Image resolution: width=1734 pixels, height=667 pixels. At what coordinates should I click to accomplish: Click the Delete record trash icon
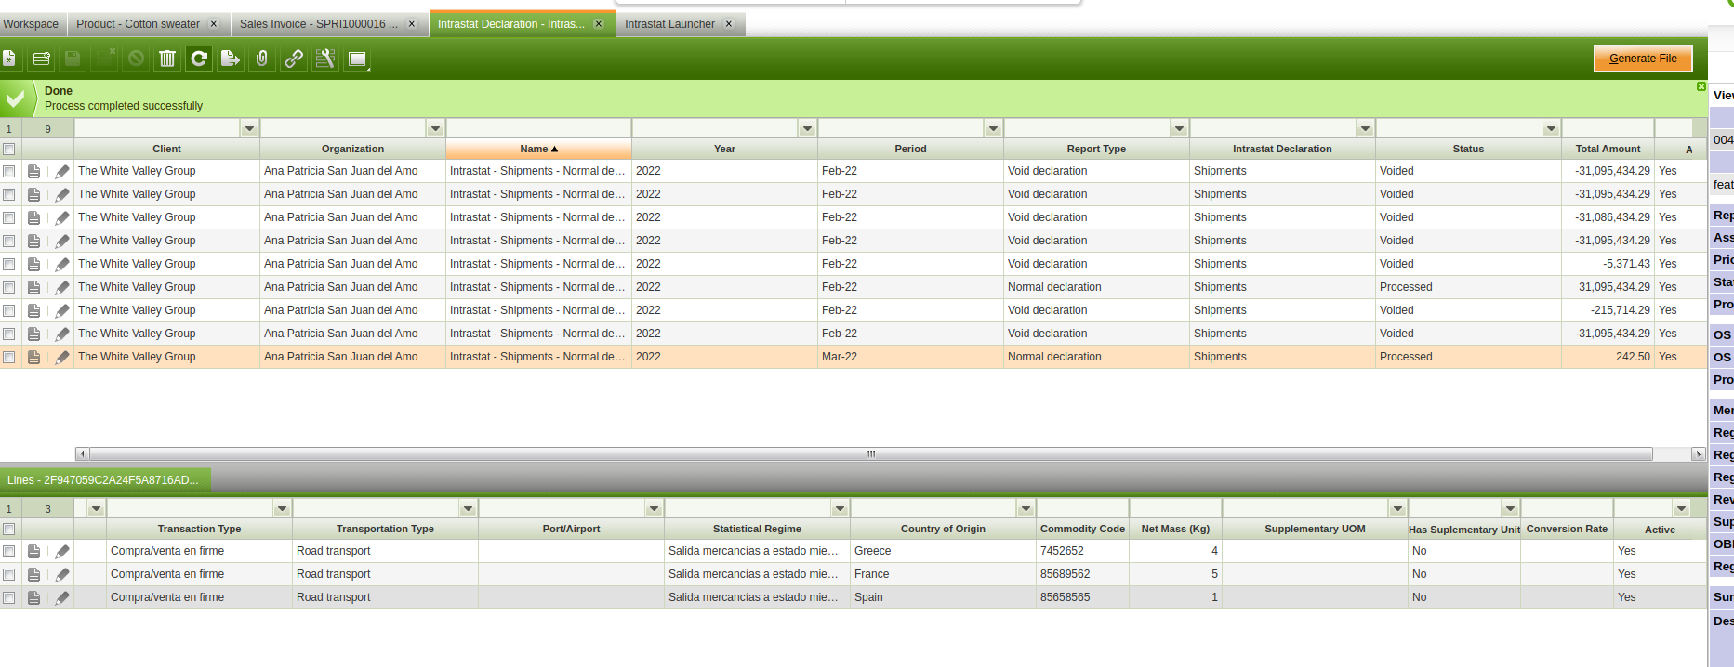(x=167, y=59)
